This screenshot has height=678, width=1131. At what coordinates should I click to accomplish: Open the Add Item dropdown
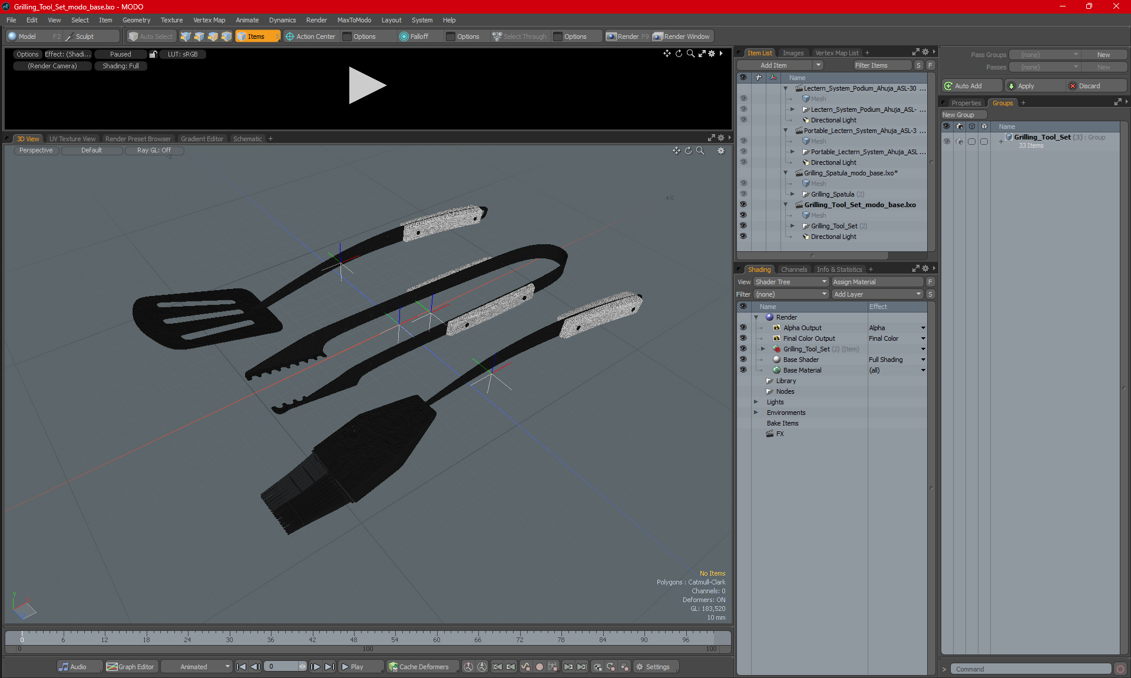pos(779,65)
